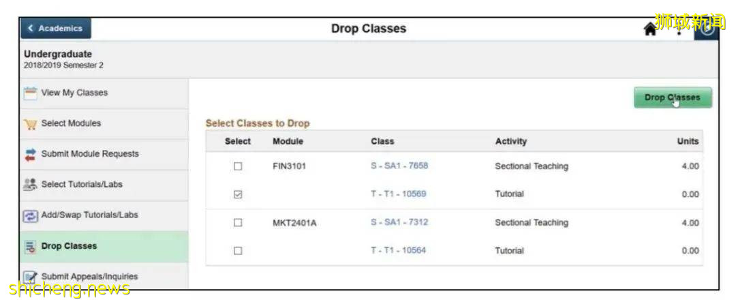Click the View My Classes calendar icon

tap(30, 93)
